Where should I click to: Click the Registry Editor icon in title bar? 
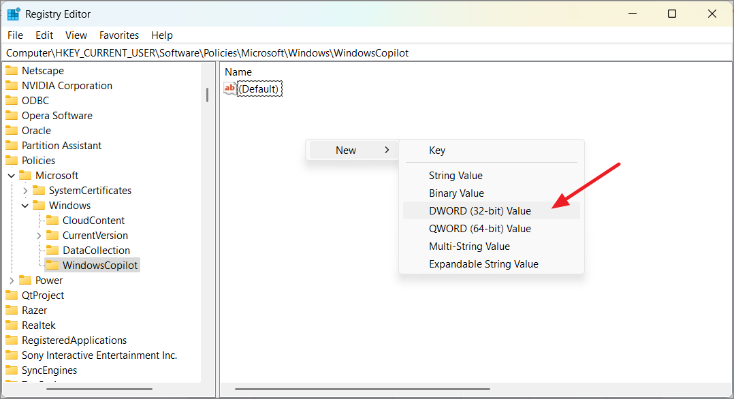14,13
